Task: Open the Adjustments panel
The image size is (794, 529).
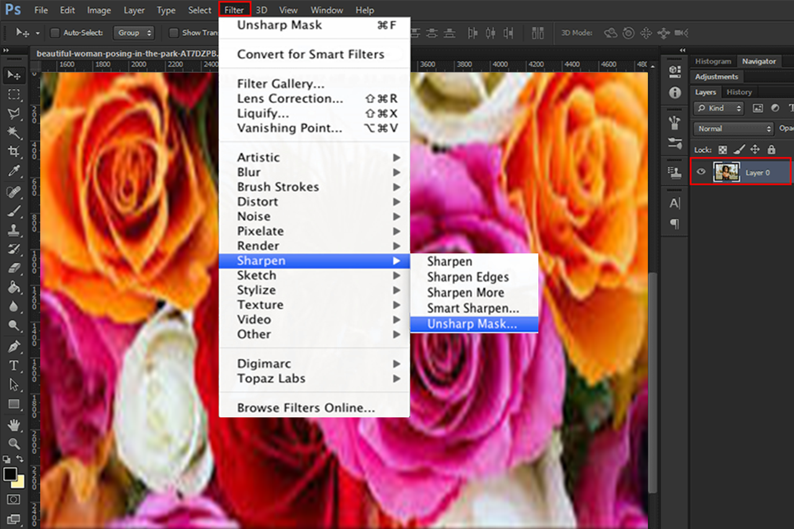Action: (716, 76)
